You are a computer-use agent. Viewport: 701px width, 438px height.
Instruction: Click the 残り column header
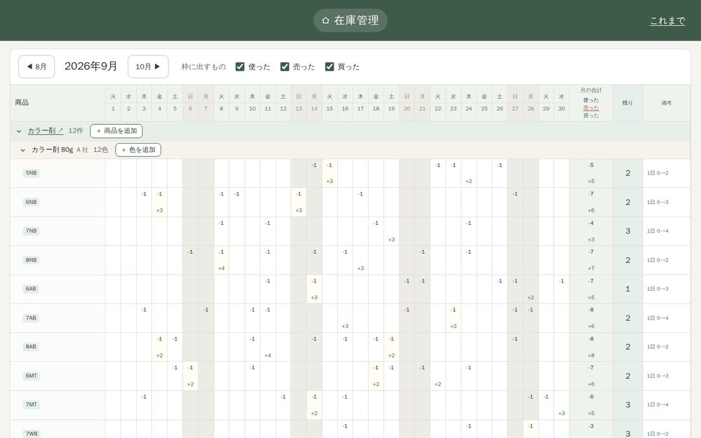pyautogui.click(x=627, y=103)
